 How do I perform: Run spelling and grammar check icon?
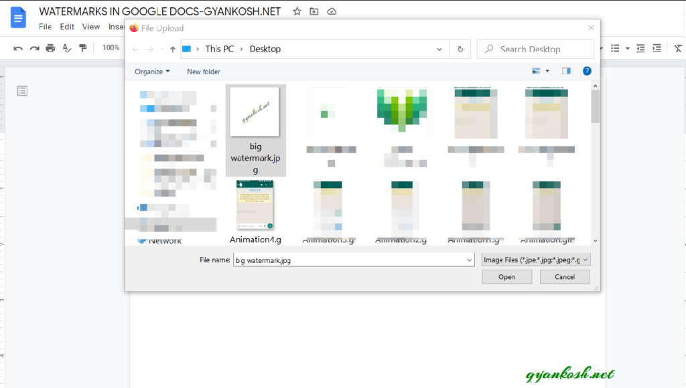click(x=66, y=48)
